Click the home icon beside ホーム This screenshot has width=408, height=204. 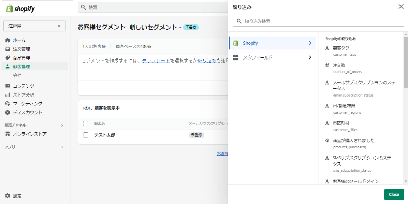pos(7,40)
